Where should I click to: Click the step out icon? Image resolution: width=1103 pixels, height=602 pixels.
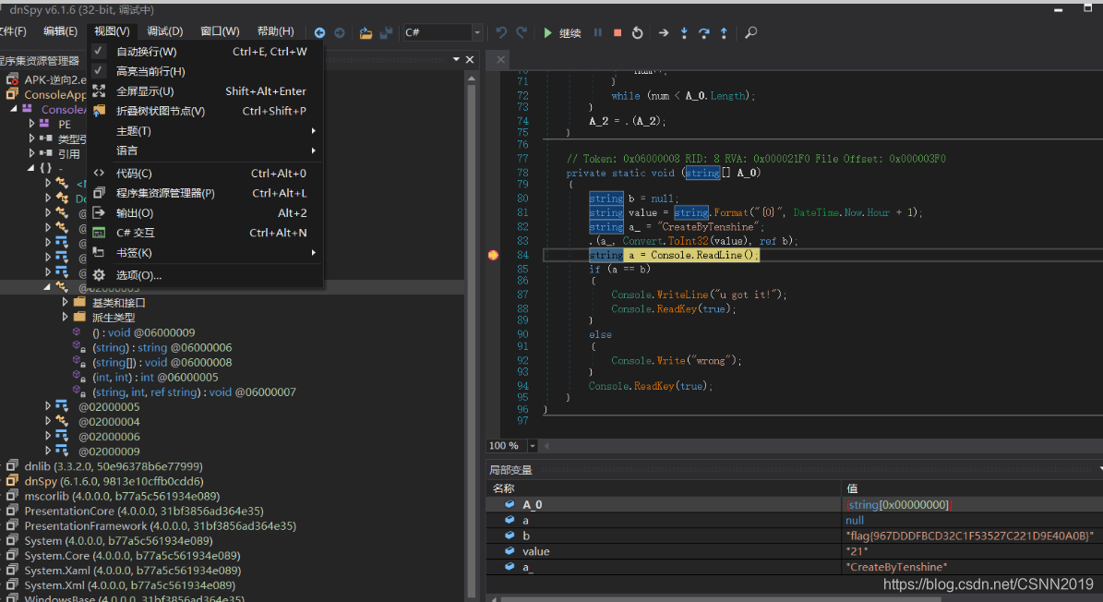click(724, 32)
